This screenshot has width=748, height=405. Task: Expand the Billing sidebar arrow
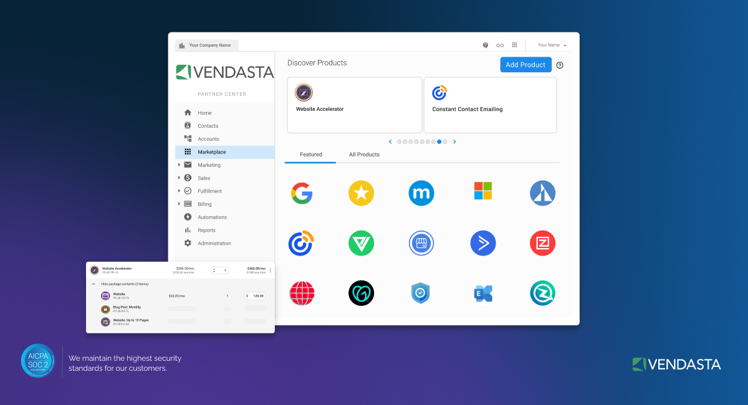(179, 204)
